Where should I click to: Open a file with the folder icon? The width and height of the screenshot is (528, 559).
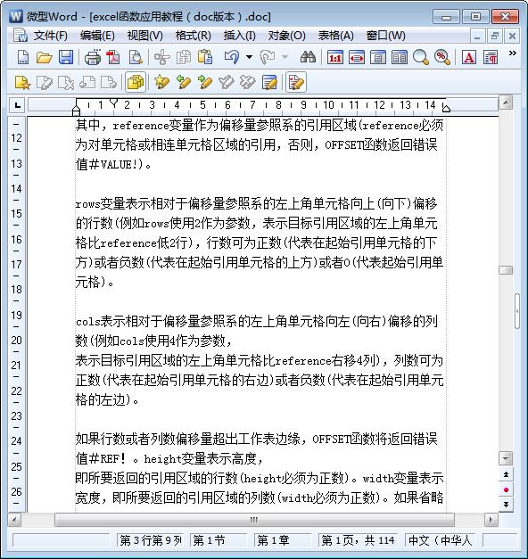[45, 57]
